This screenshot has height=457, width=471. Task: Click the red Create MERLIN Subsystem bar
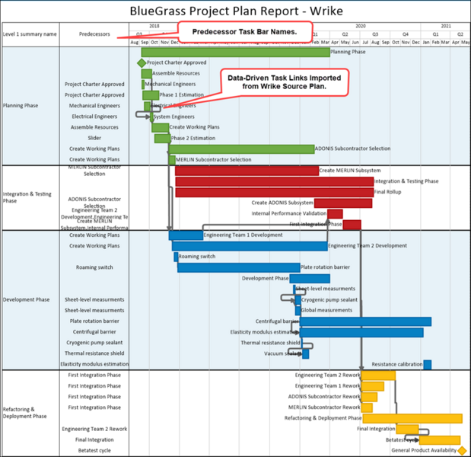(x=247, y=171)
